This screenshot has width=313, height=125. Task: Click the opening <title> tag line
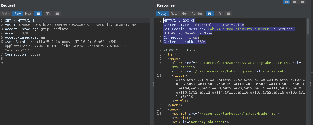(179, 75)
